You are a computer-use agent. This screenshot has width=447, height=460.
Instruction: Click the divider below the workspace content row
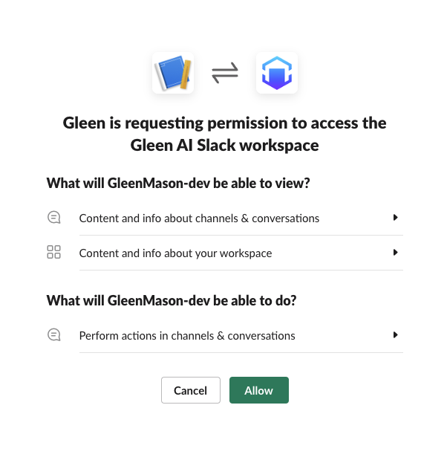point(241,271)
